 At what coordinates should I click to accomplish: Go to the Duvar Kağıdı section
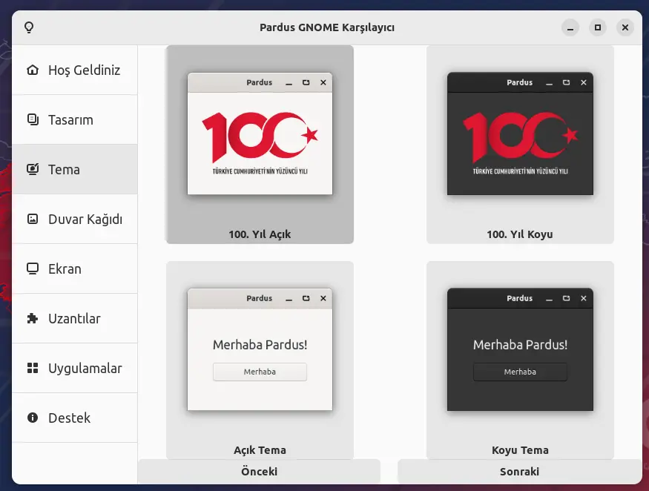pyautogui.click(x=74, y=219)
